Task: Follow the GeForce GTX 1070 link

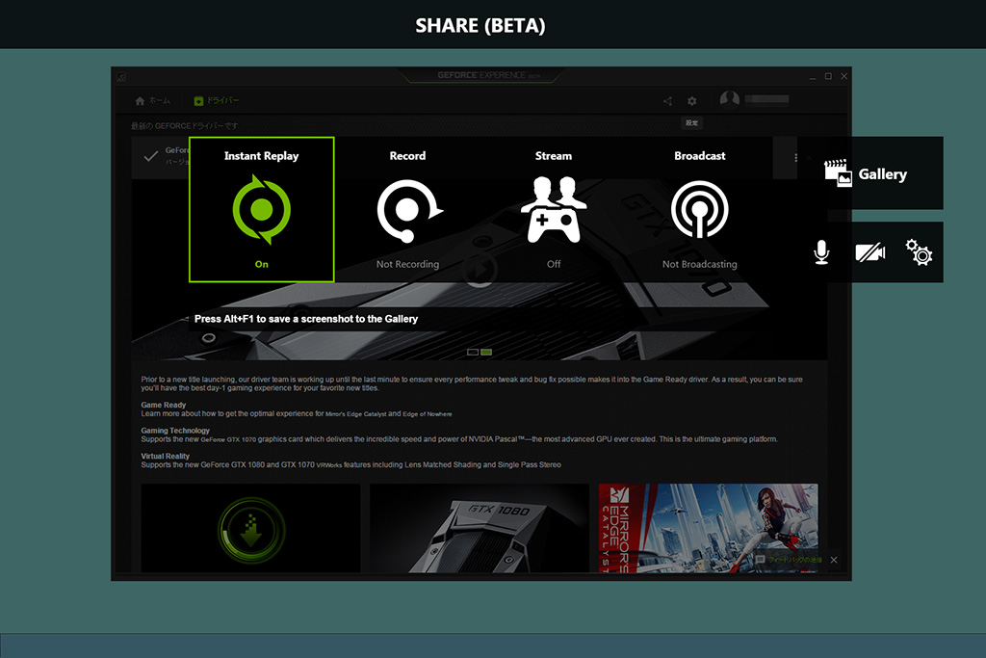Action: (x=228, y=439)
